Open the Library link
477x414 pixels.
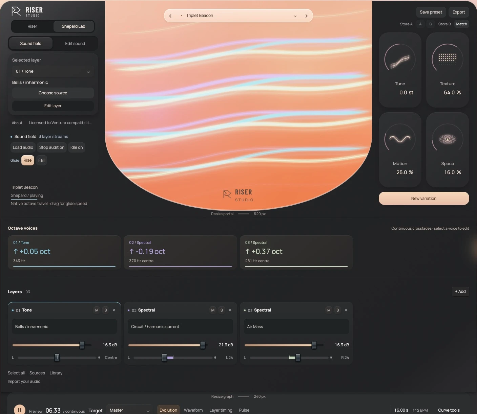[x=56, y=373]
